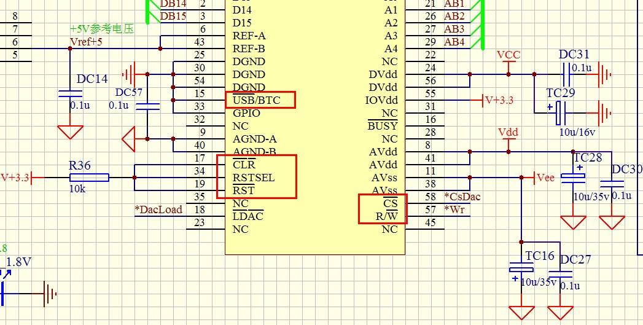Select the AB4 net label
643x325 pixels.
pos(454,42)
